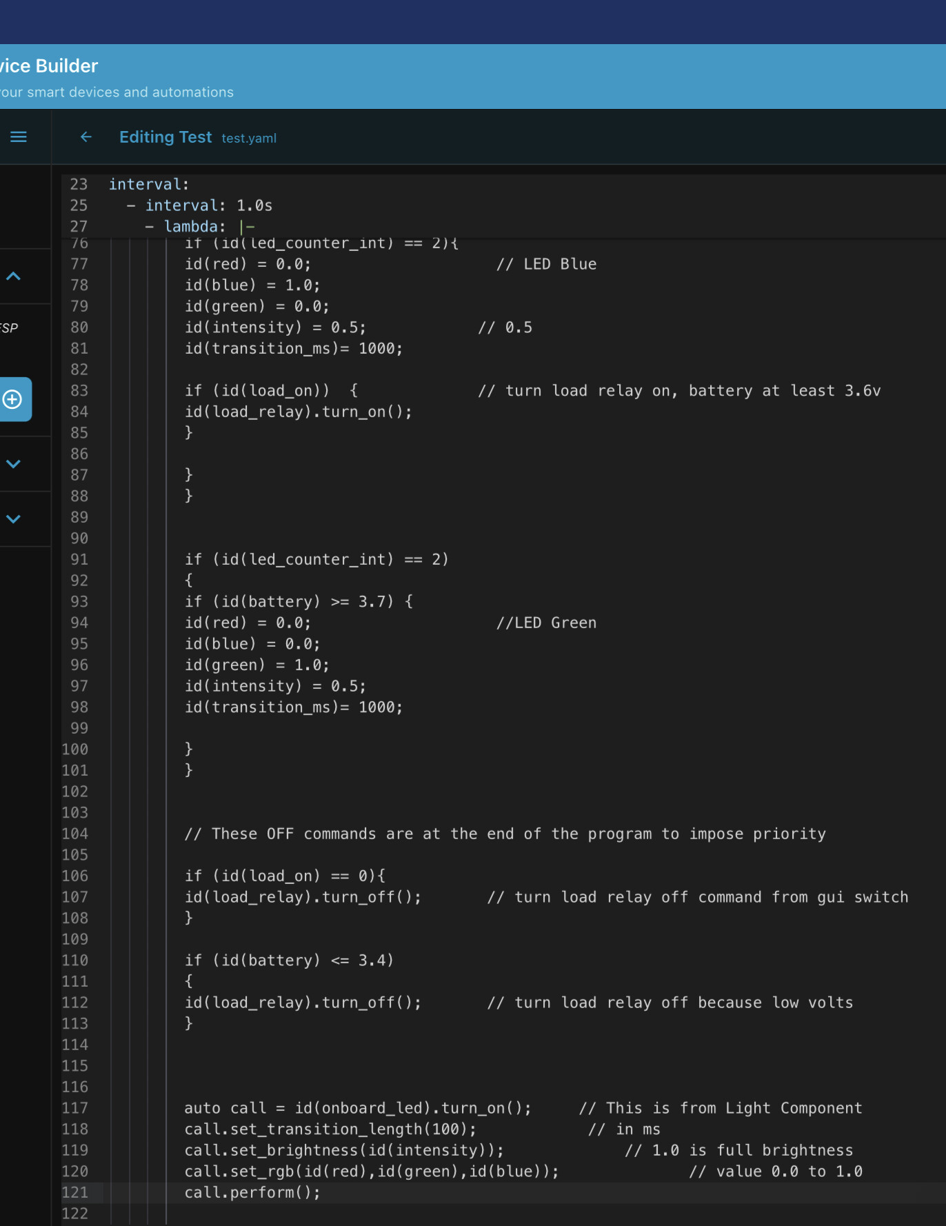The height and width of the screenshot is (1226, 946).
Task: Expand the second down chevron in sidebar
Action: (x=13, y=519)
